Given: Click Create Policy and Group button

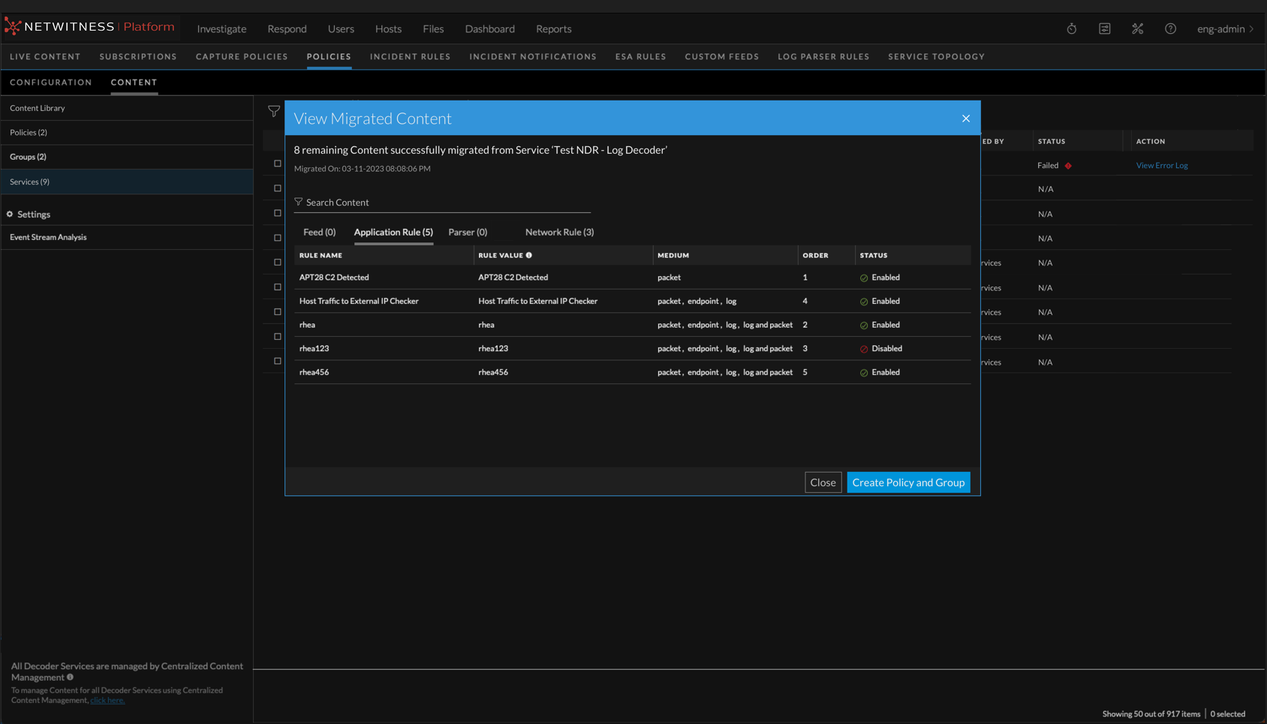Looking at the screenshot, I should 908,482.
